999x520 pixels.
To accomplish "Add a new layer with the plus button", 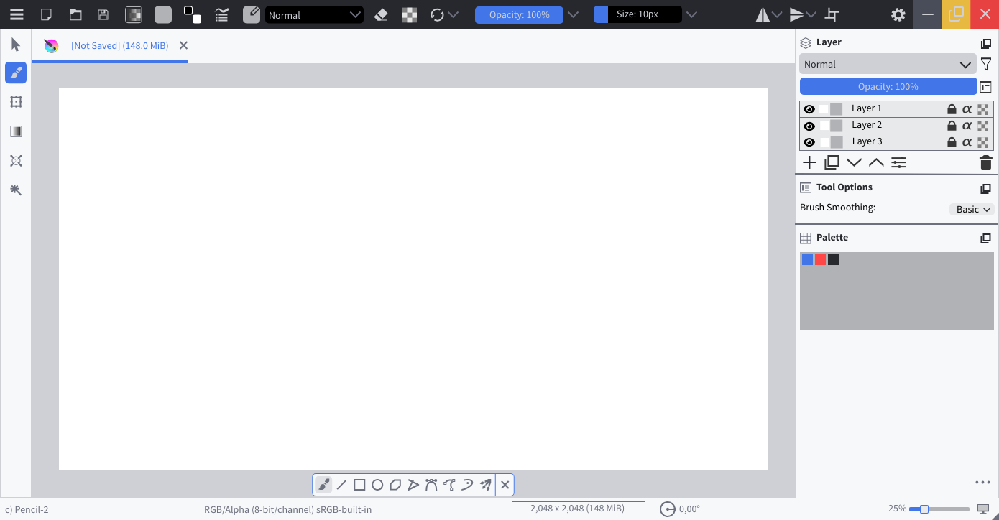I will tap(809, 162).
